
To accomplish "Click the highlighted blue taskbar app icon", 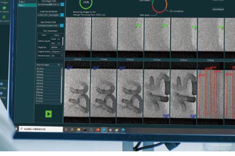I will [104, 130].
